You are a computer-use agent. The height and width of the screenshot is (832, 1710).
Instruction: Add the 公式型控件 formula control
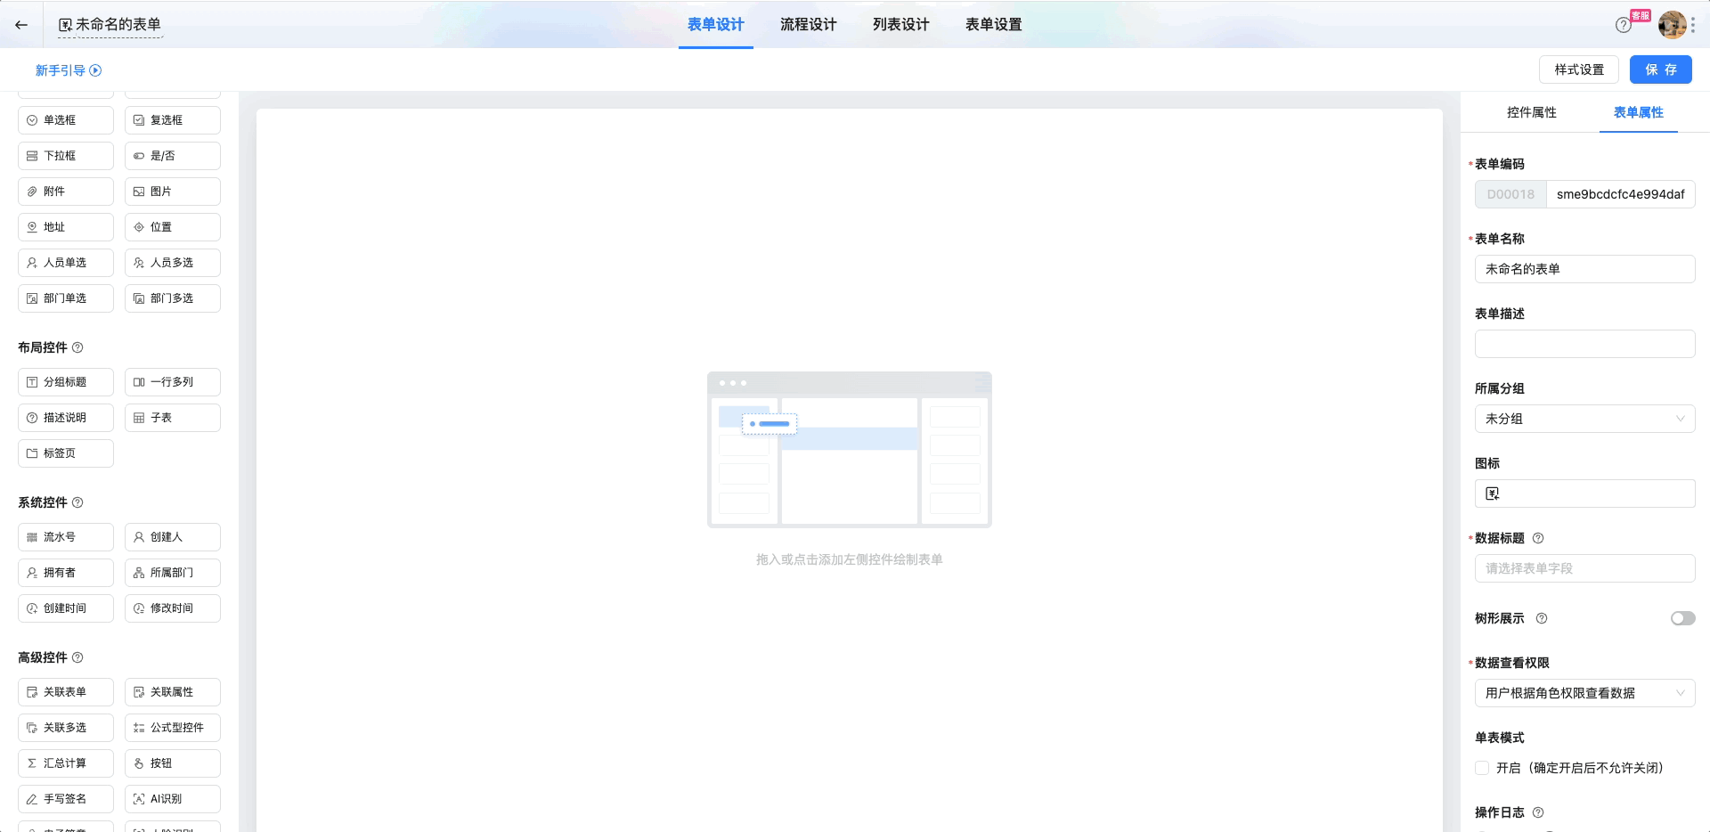coord(173,728)
